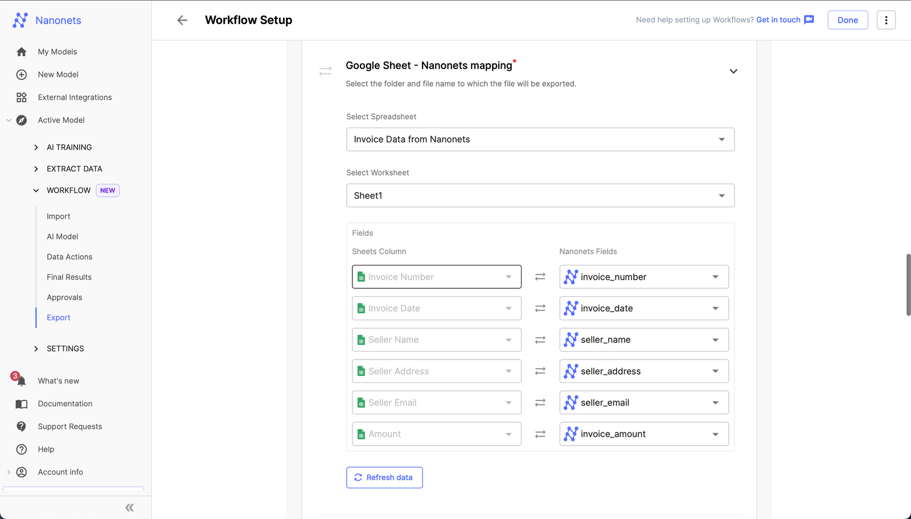Click the swap arrows beside invoice_number mapping
911x519 pixels.
pos(540,276)
